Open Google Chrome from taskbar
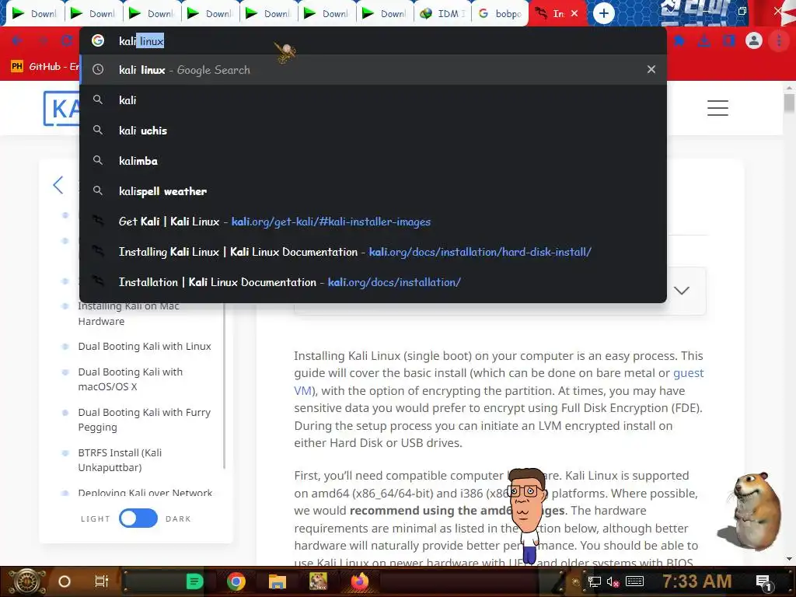This screenshot has width=796, height=597. [x=236, y=581]
